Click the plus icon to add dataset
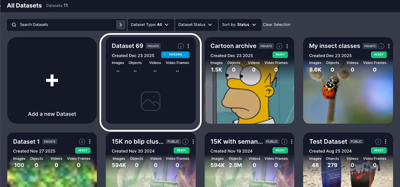Image resolution: width=400 pixels, height=187 pixels. [52, 80]
